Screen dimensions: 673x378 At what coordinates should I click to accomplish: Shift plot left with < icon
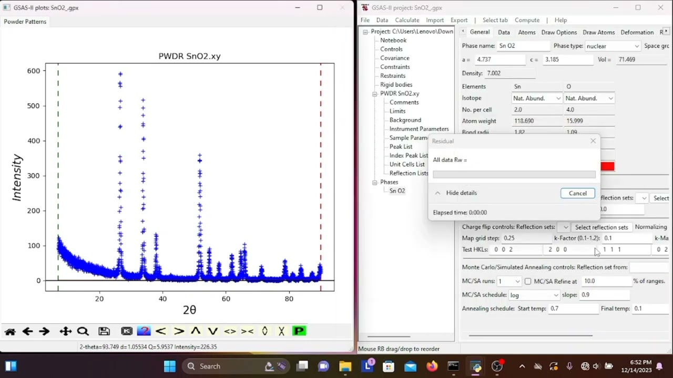point(161,331)
